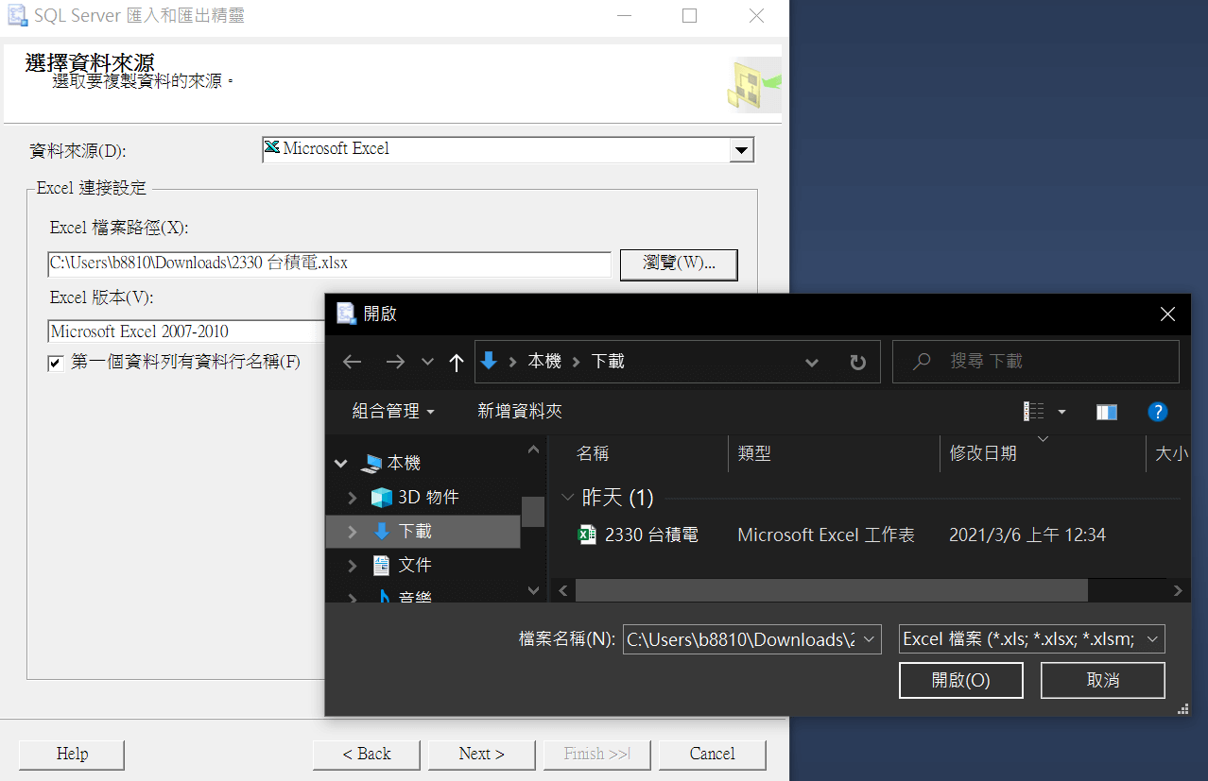Viewport: 1208px width, 781px height.
Task: Open recent locations dropdown arrow
Action: pos(427,362)
